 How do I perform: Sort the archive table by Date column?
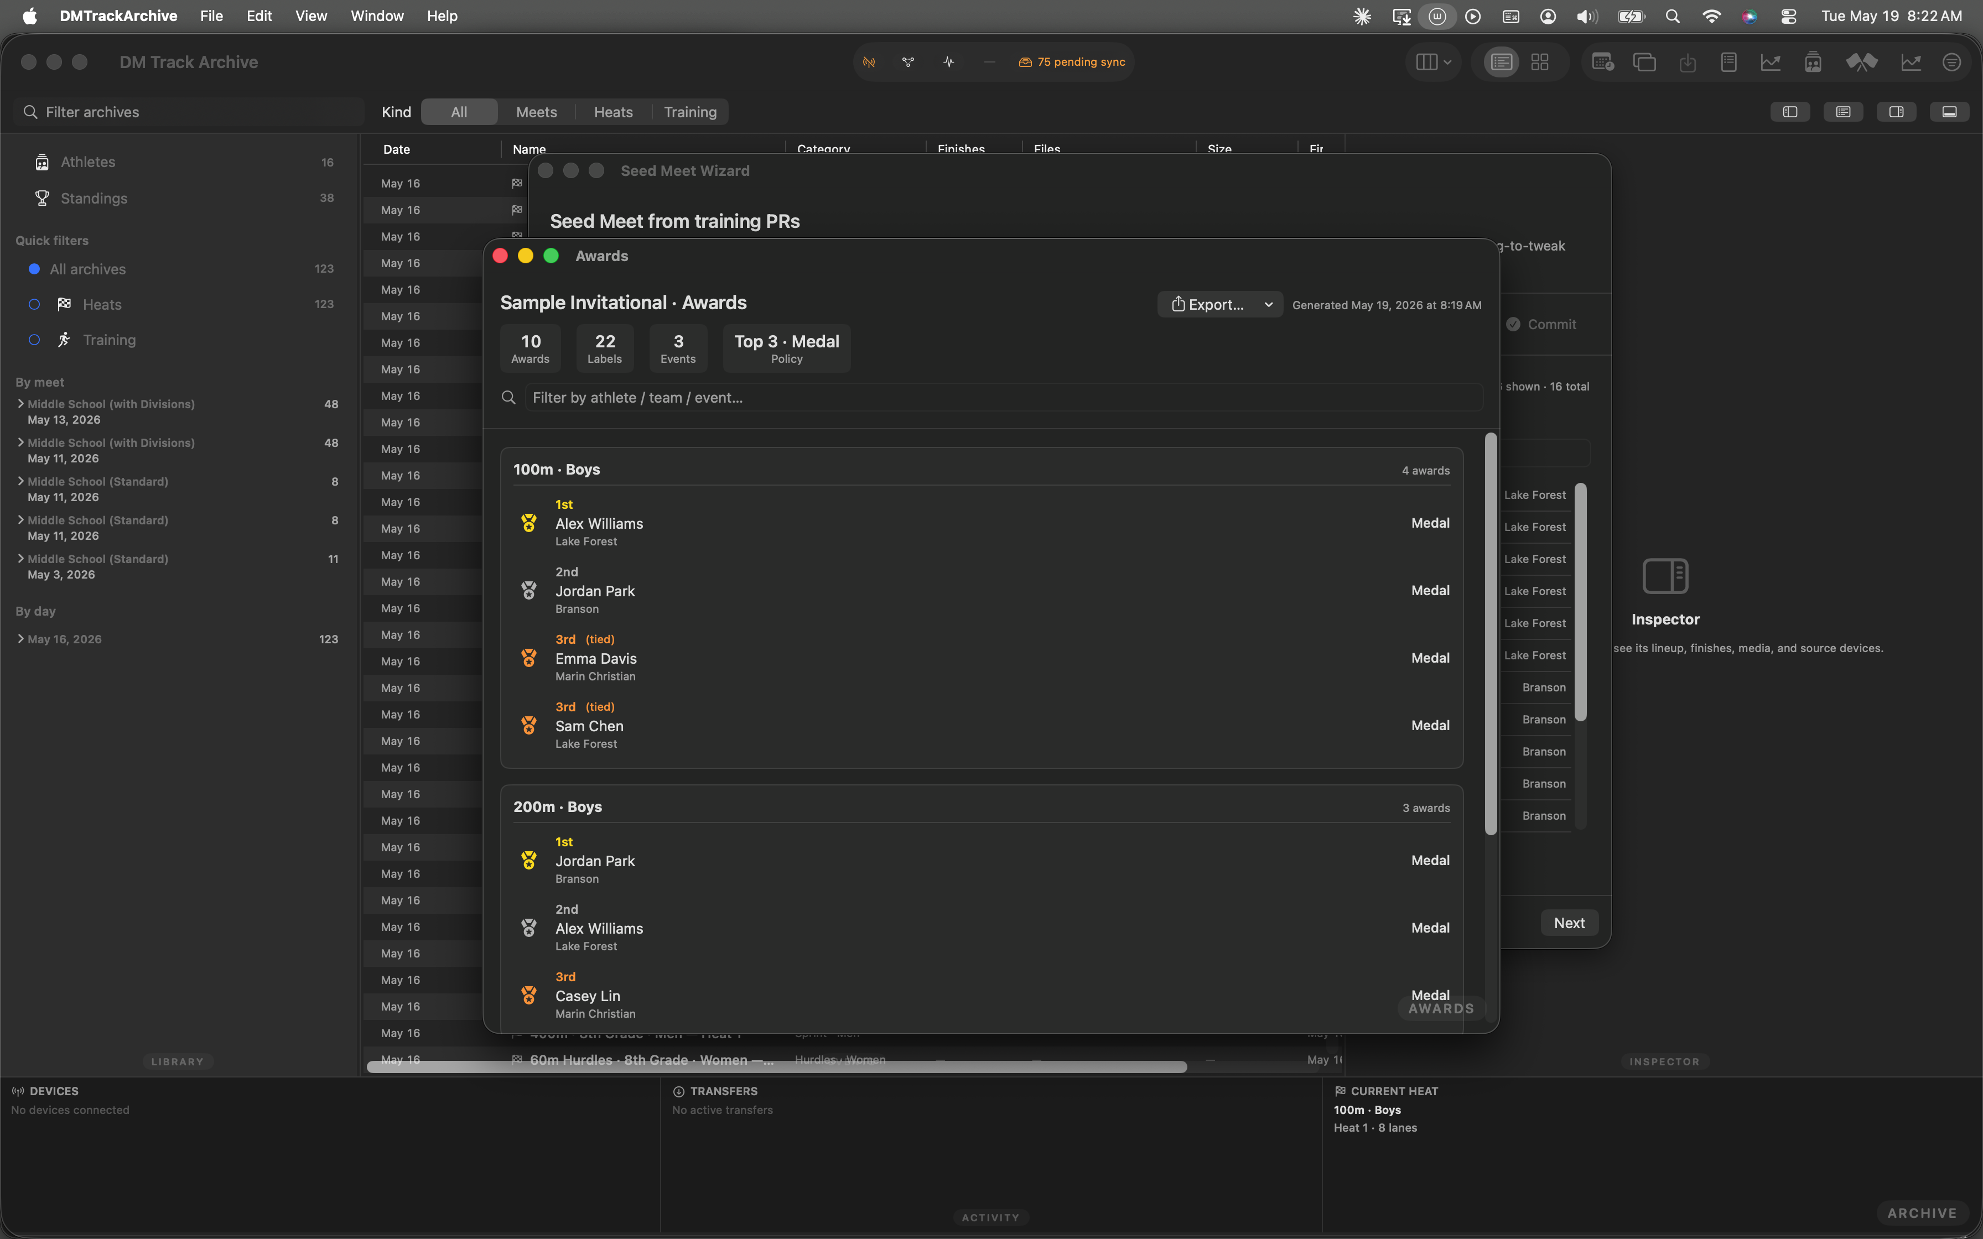tap(397, 149)
